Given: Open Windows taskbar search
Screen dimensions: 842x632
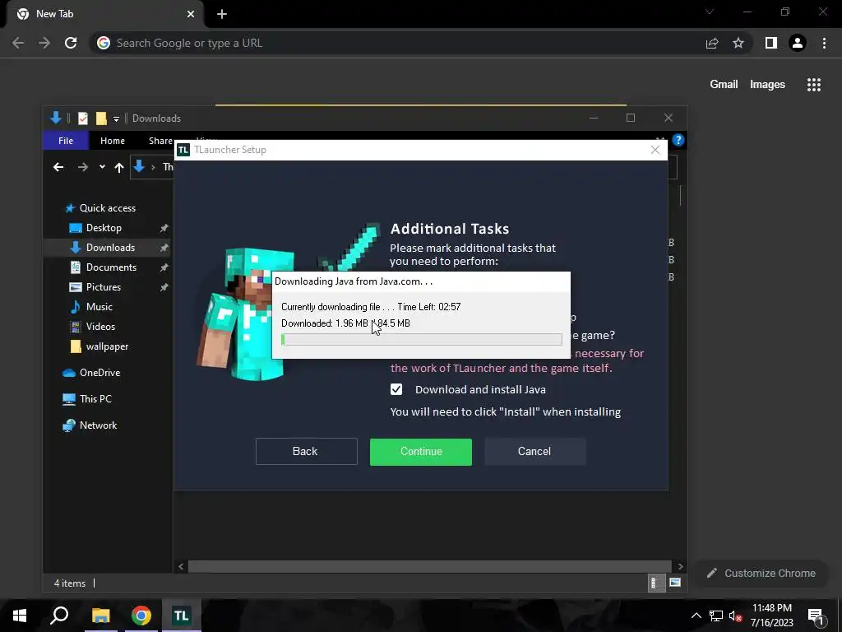Looking at the screenshot, I should click(59, 616).
